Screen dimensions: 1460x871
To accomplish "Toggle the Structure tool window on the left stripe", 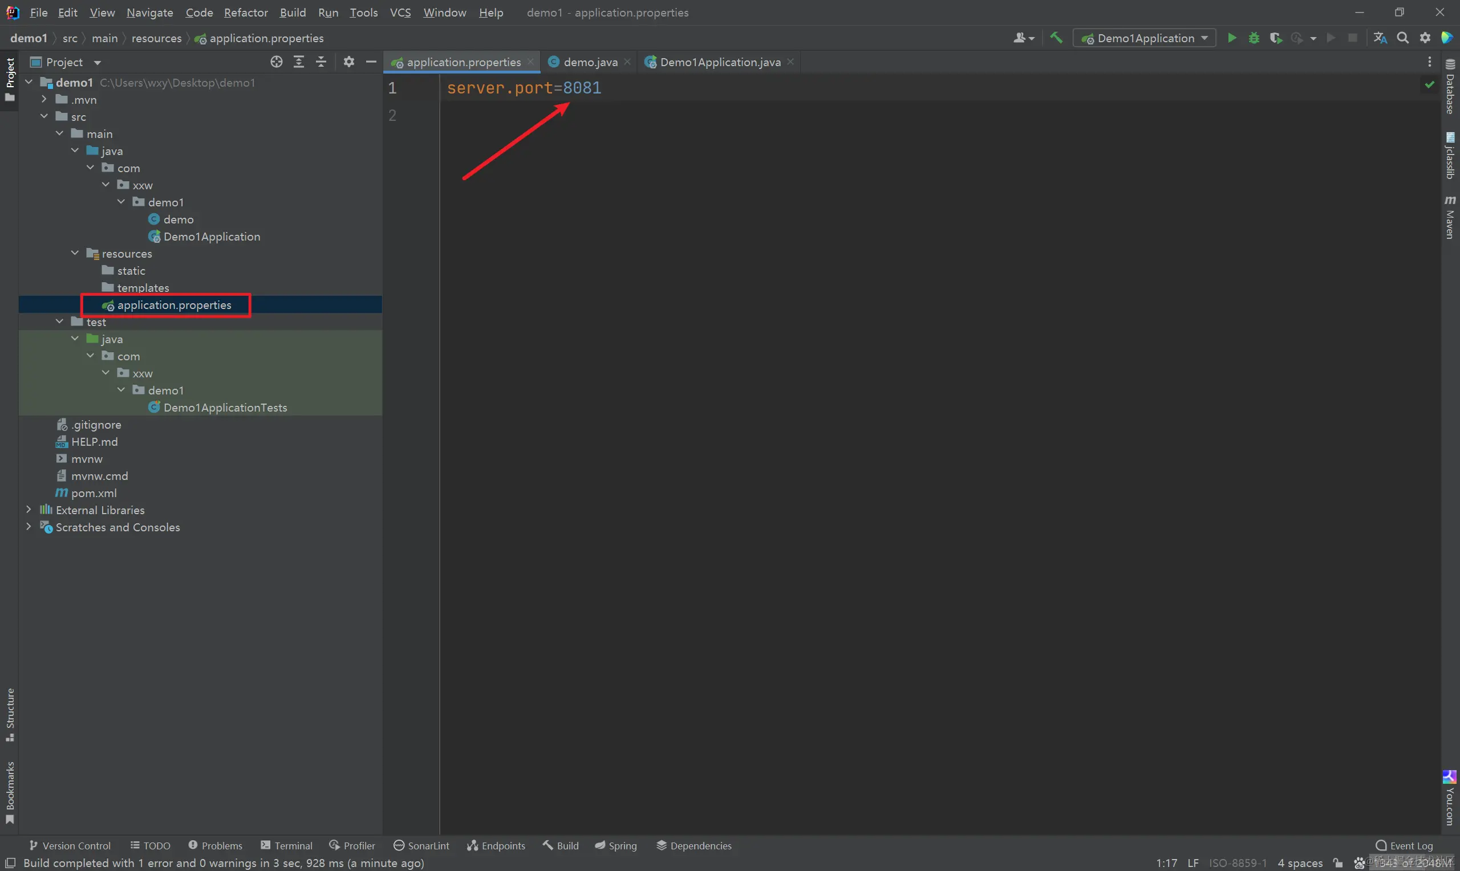I will coord(10,714).
